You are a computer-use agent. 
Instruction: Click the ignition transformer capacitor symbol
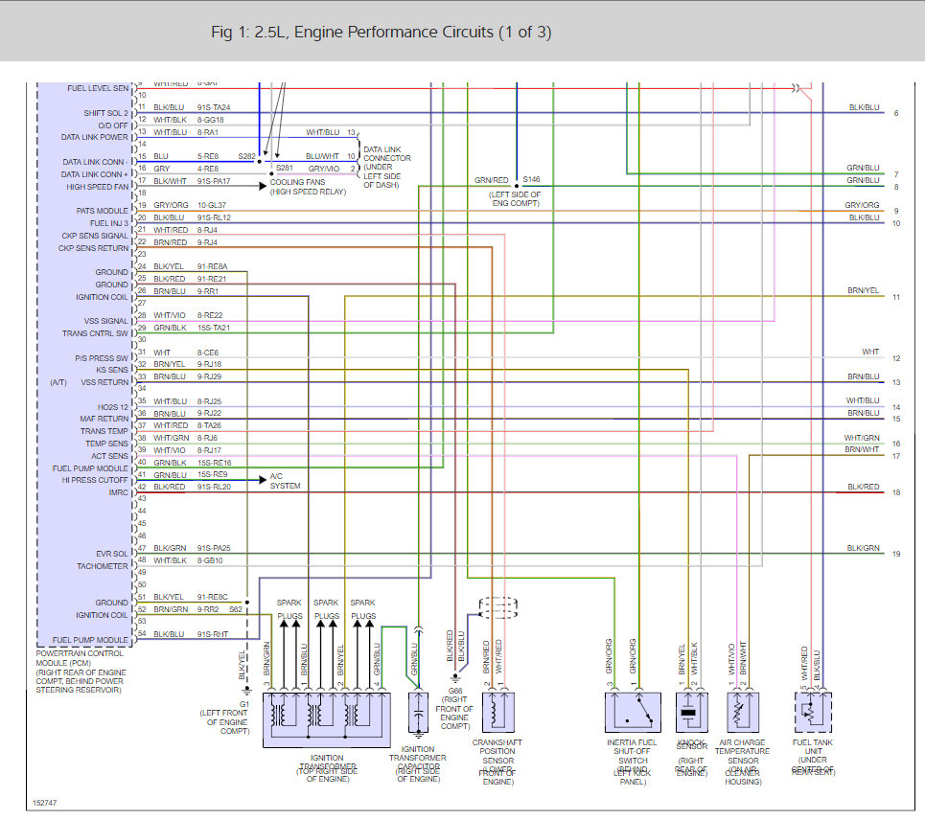coord(418,714)
